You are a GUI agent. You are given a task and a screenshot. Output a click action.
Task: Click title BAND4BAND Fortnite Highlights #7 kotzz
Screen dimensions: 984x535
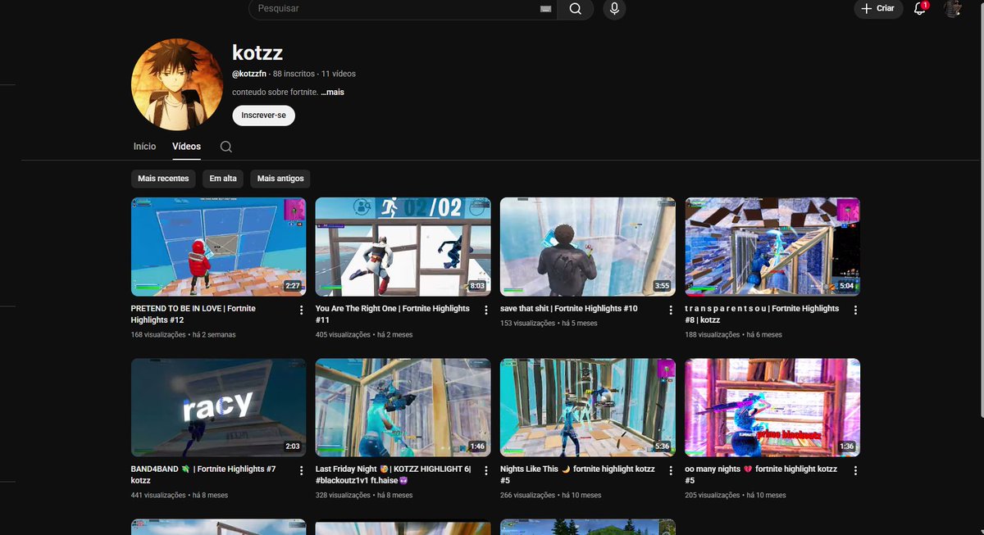pyautogui.click(x=203, y=475)
